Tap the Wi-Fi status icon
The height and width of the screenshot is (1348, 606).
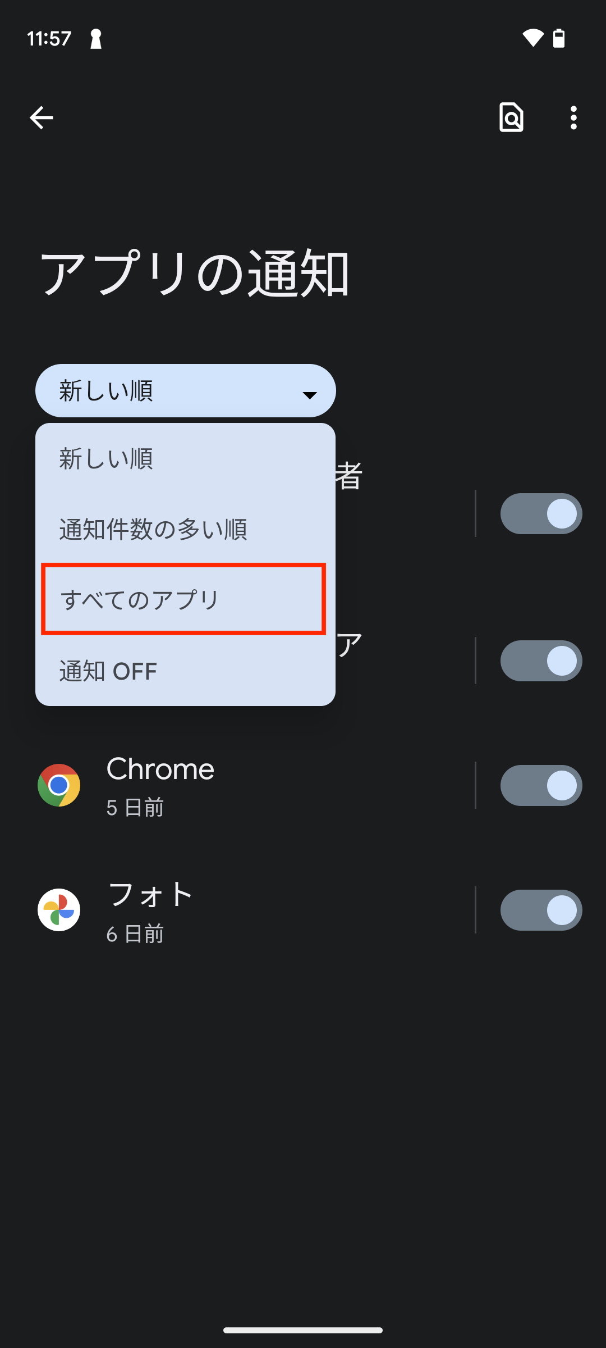(532, 38)
